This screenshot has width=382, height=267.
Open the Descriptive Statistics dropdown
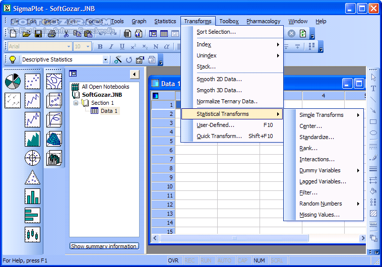click(105, 59)
